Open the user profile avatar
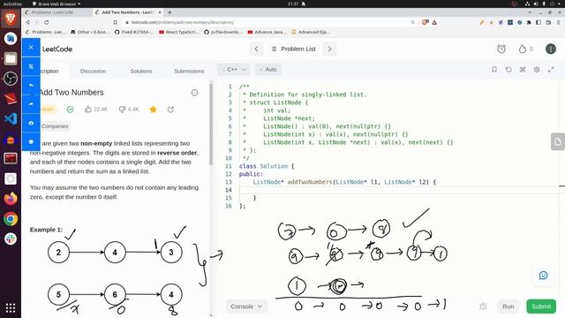Viewport: 565px width, 318px height. (x=551, y=49)
